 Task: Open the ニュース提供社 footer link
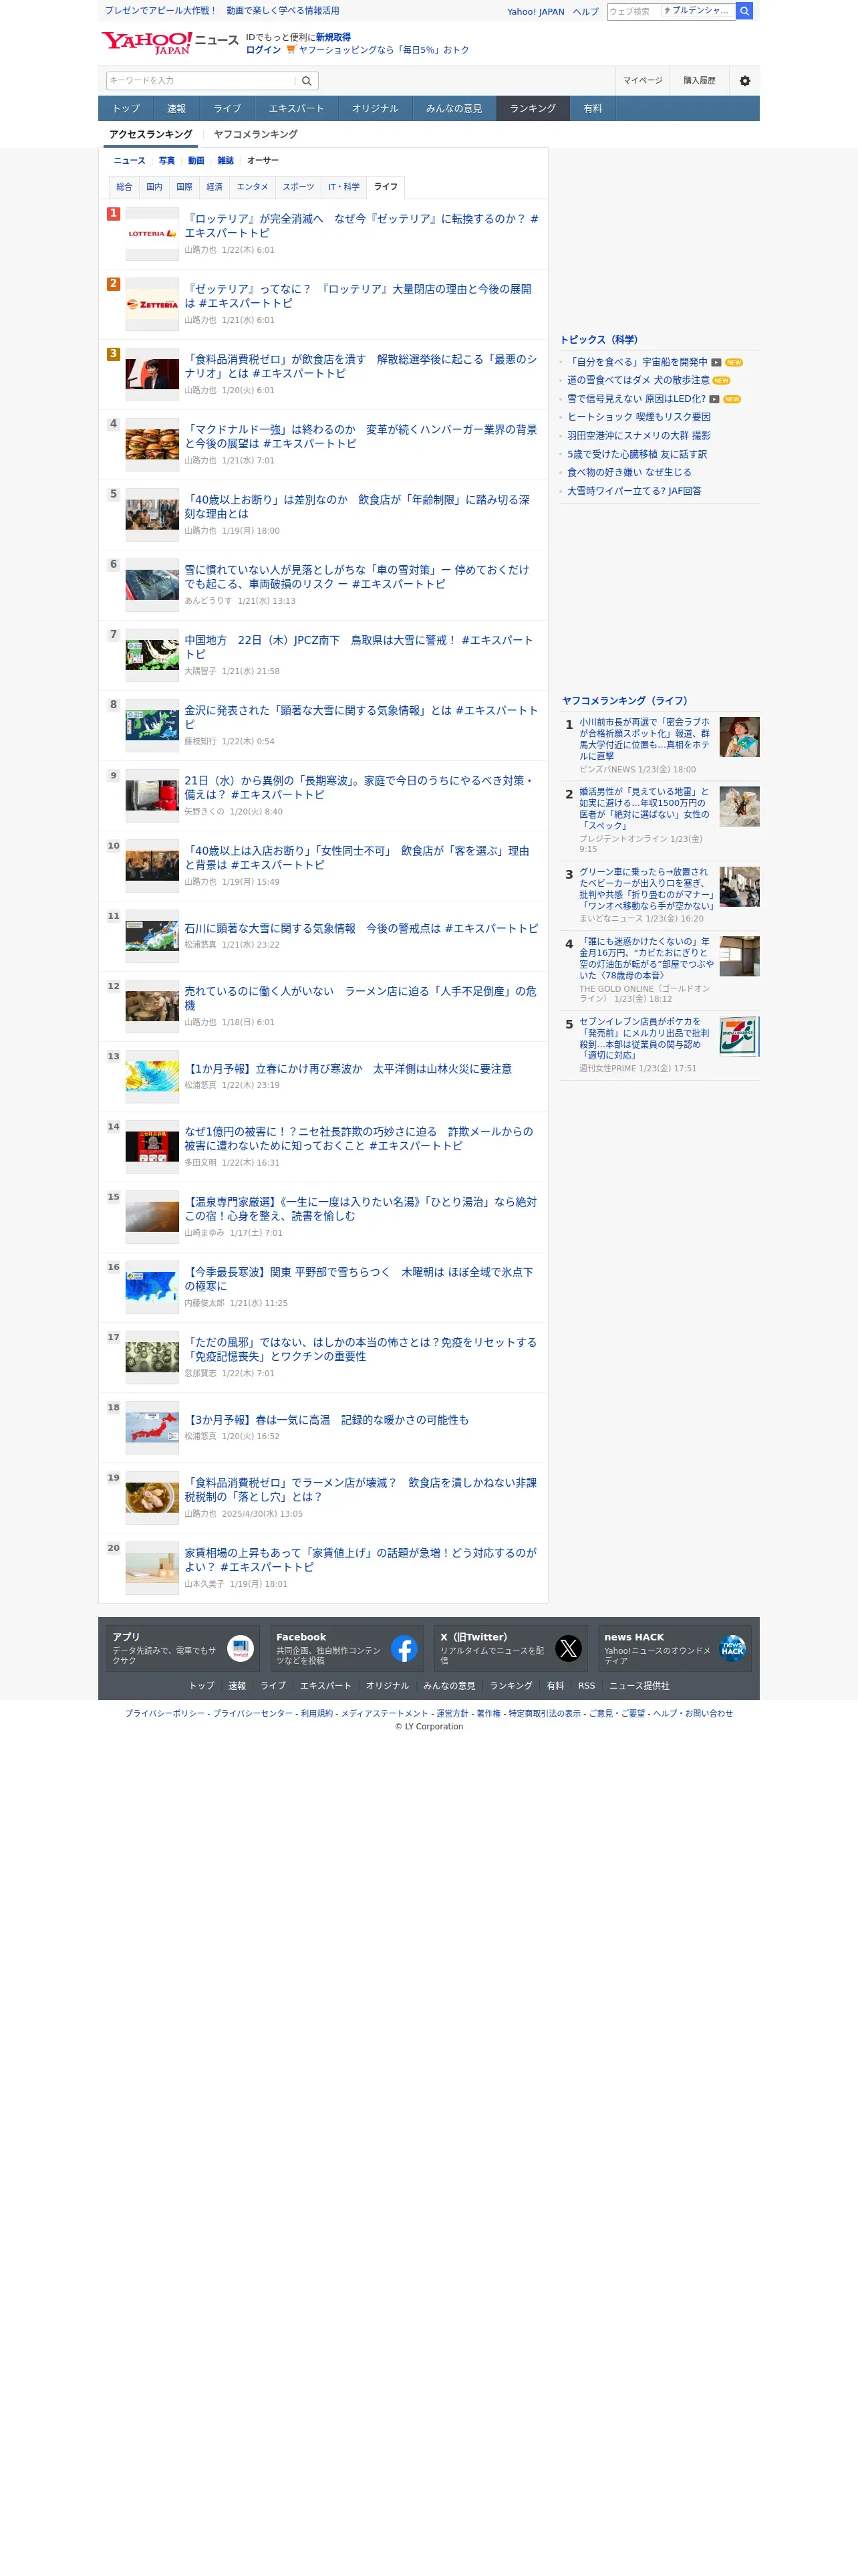639,1686
